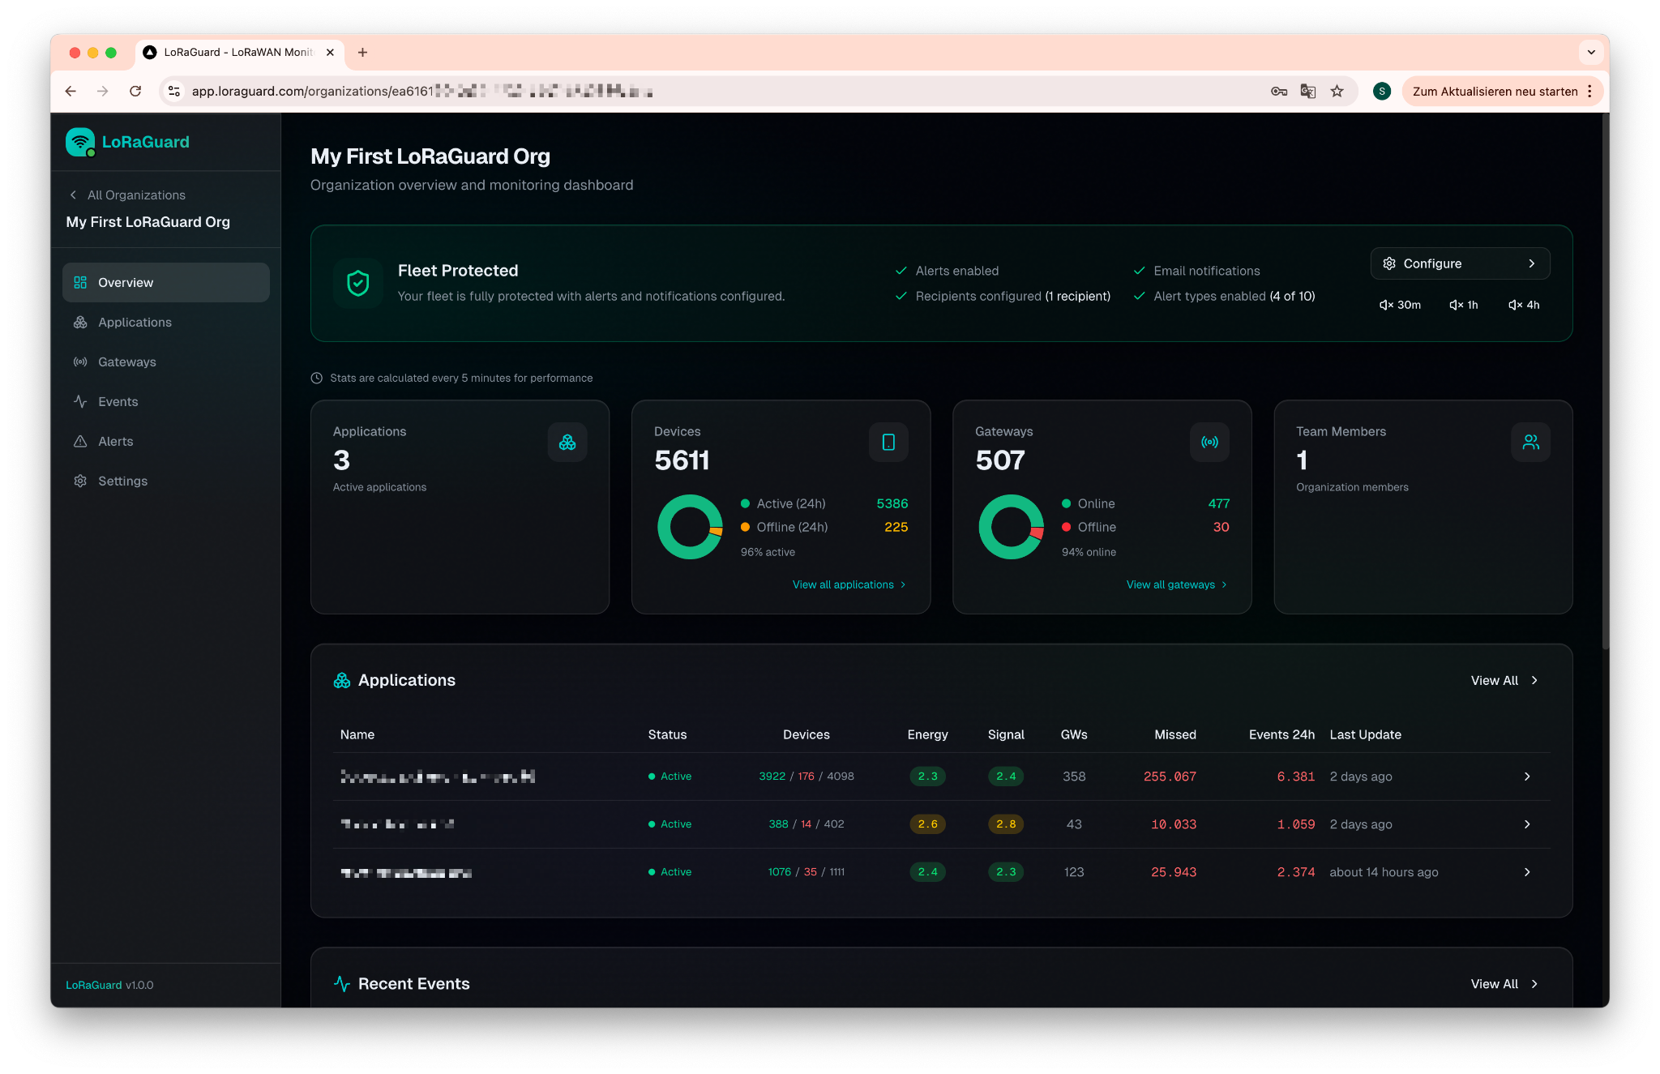Click the Fleet Protected shield icon
This screenshot has height=1074, width=1660.
coord(358,283)
